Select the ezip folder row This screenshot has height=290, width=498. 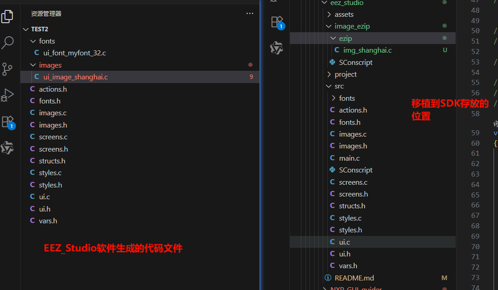pos(346,39)
